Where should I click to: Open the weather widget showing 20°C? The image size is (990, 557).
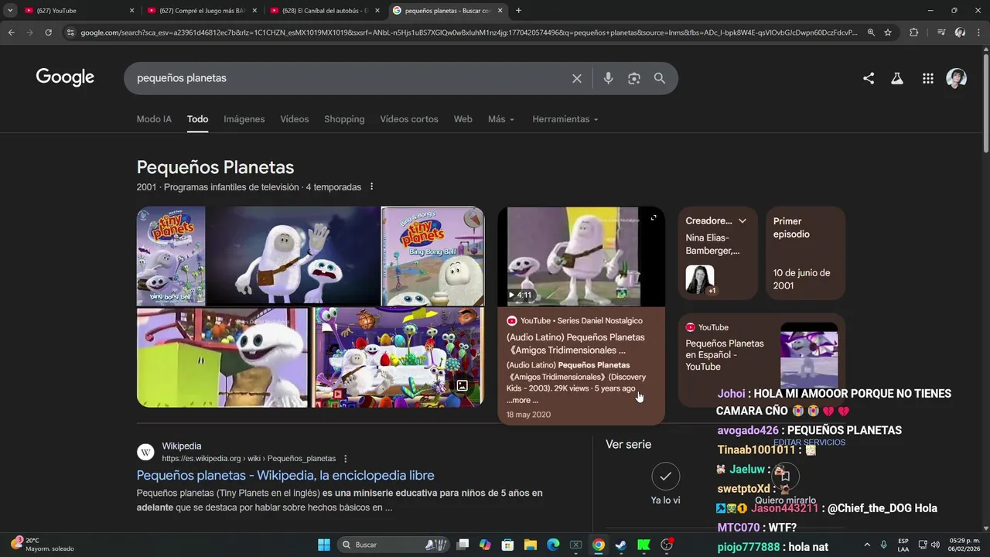click(43, 545)
